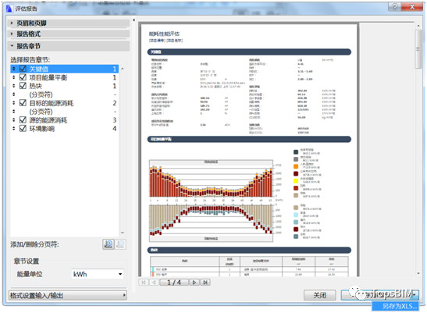The width and height of the screenshot is (427, 313).
Task: Click the 关闭 button
Action: [320, 295]
